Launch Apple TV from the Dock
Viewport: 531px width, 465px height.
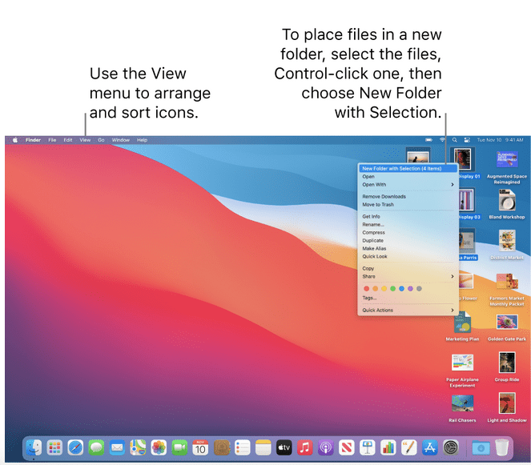(x=284, y=448)
